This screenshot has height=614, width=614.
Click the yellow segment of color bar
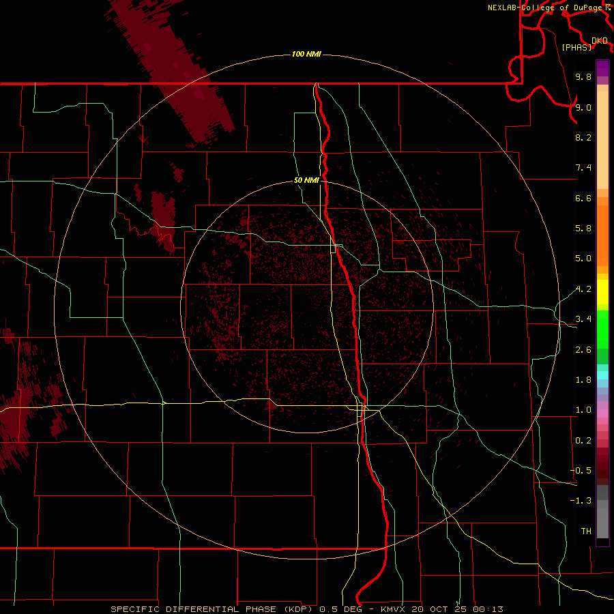(602, 292)
